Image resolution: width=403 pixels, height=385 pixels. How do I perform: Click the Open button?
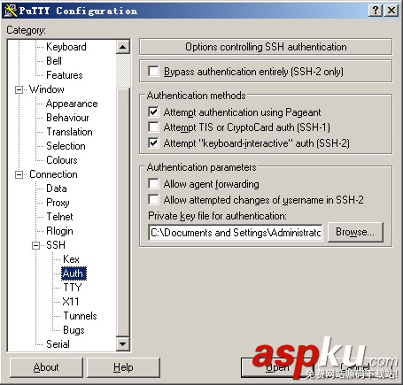[277, 367]
